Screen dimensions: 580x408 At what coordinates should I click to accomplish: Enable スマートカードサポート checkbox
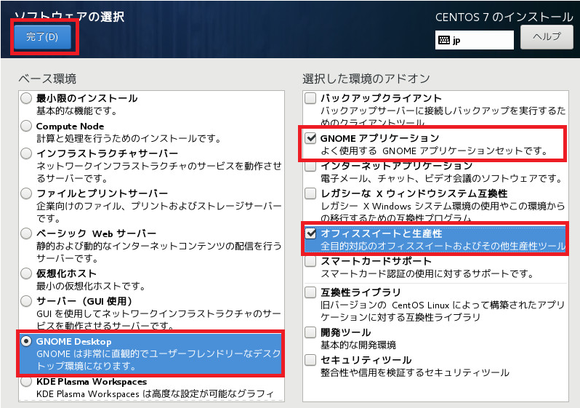pyautogui.click(x=310, y=261)
